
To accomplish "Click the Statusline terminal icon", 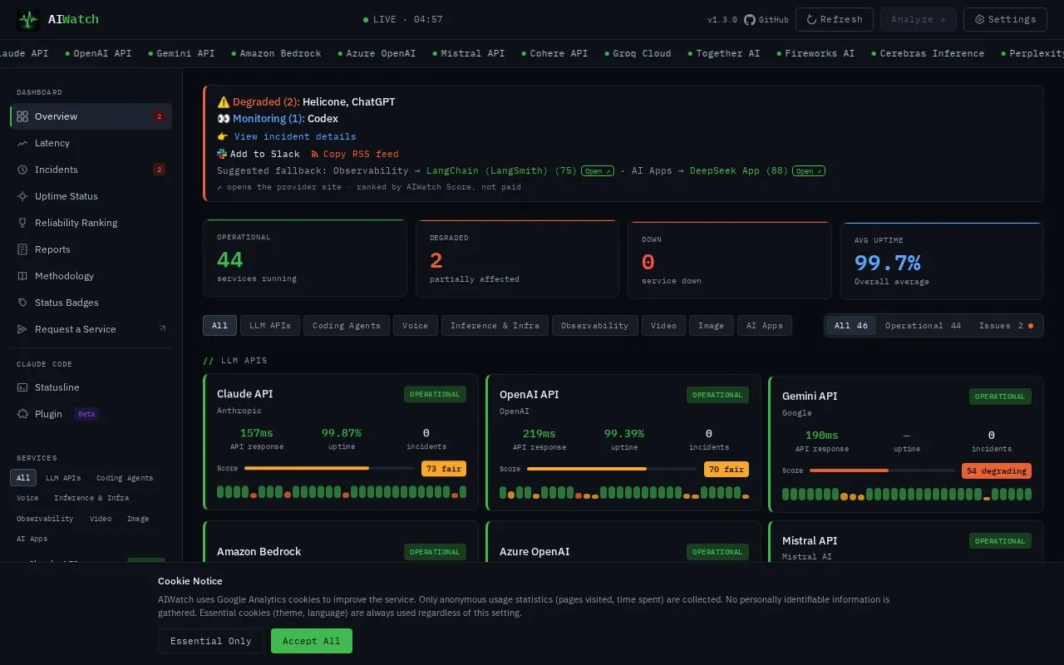I will [x=22, y=387].
